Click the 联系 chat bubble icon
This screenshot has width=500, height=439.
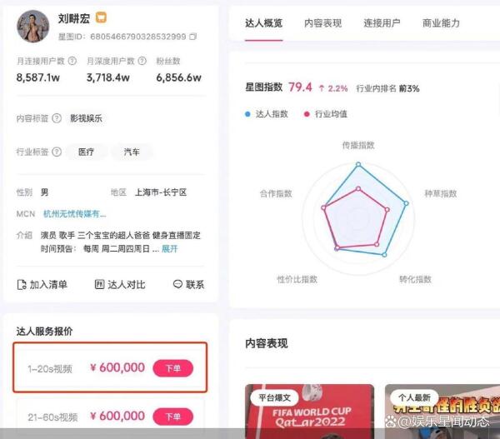pyautogui.click(x=177, y=284)
